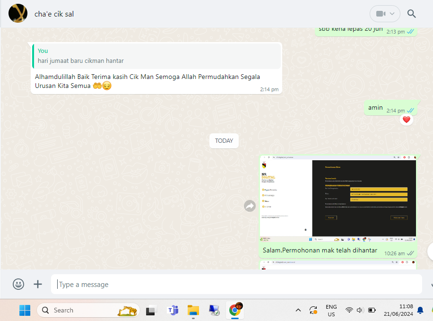Click the Type a message field
The image size is (433, 321).
point(236,284)
